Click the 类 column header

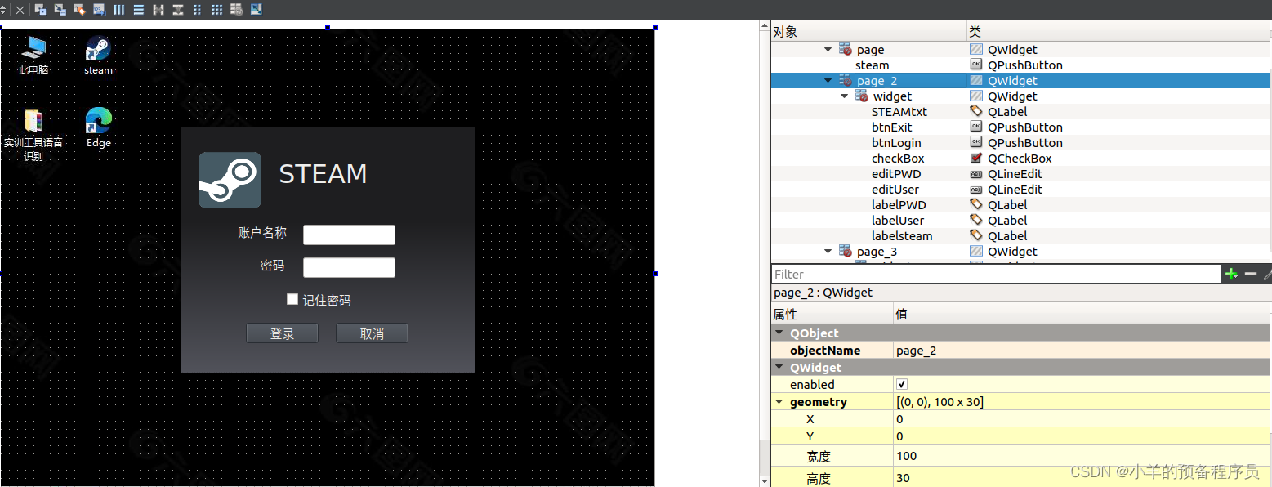1118,32
